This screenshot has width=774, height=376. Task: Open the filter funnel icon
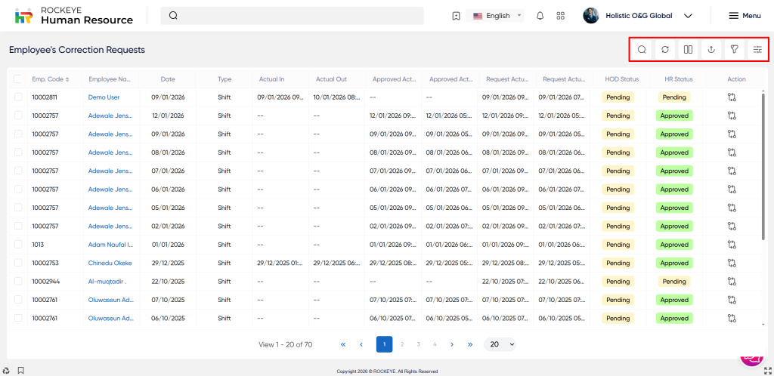[x=734, y=50]
